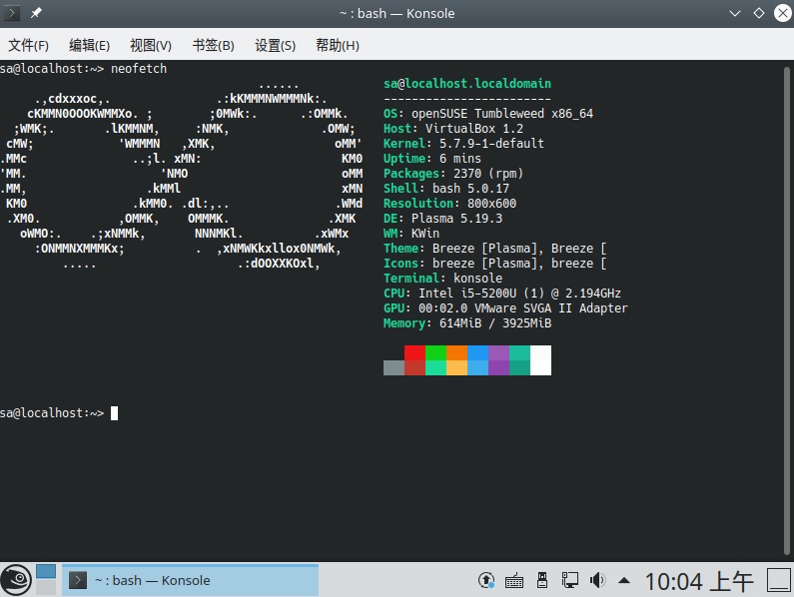Screen dimensions: 794x597
Task: Open the 书签(B) menu
Action: pyautogui.click(x=213, y=46)
